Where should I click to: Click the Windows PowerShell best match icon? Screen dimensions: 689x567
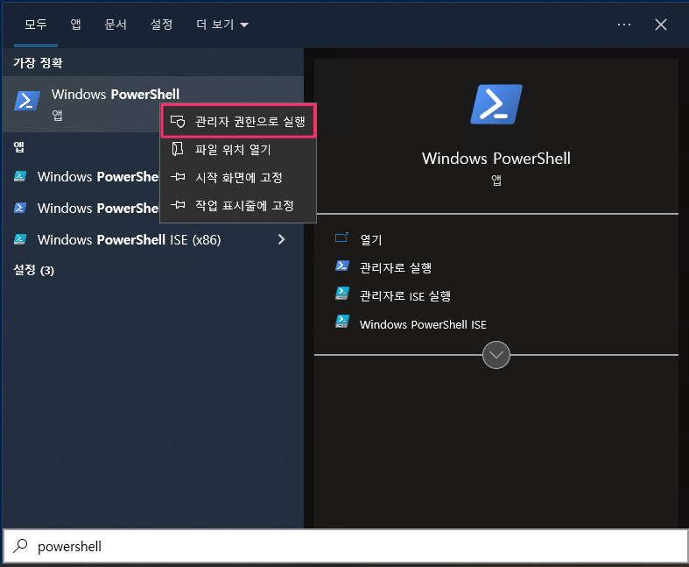coord(27,101)
